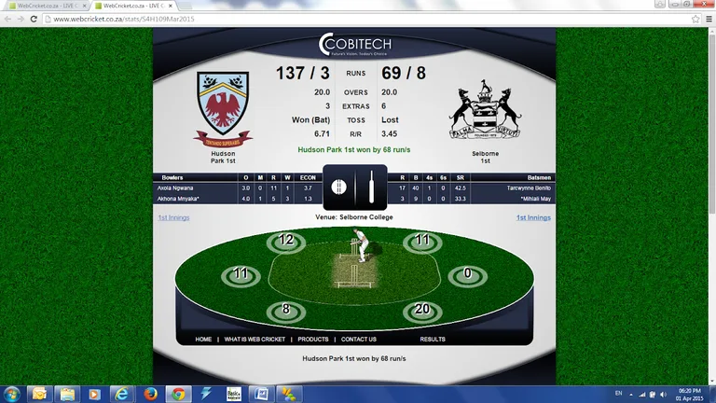This screenshot has height=403, width=716.
Task: Open RESULTS in footer menu
Action: [433, 339]
